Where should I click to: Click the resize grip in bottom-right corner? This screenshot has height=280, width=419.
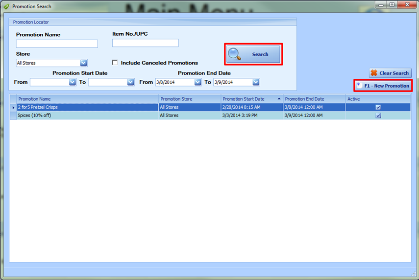click(413, 273)
